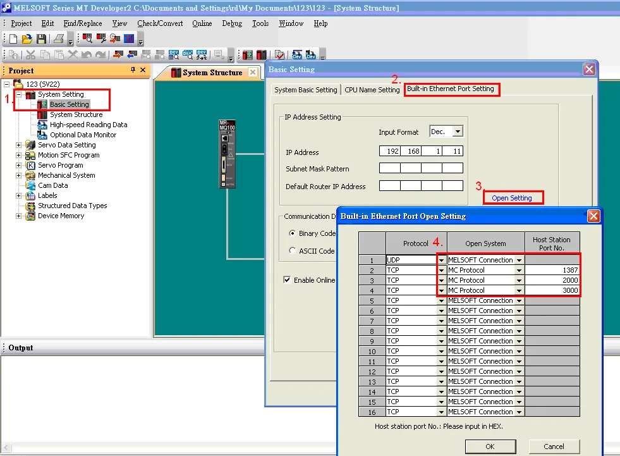Click port number cell showing 3000
This screenshot has height=456, width=620.
click(x=552, y=290)
